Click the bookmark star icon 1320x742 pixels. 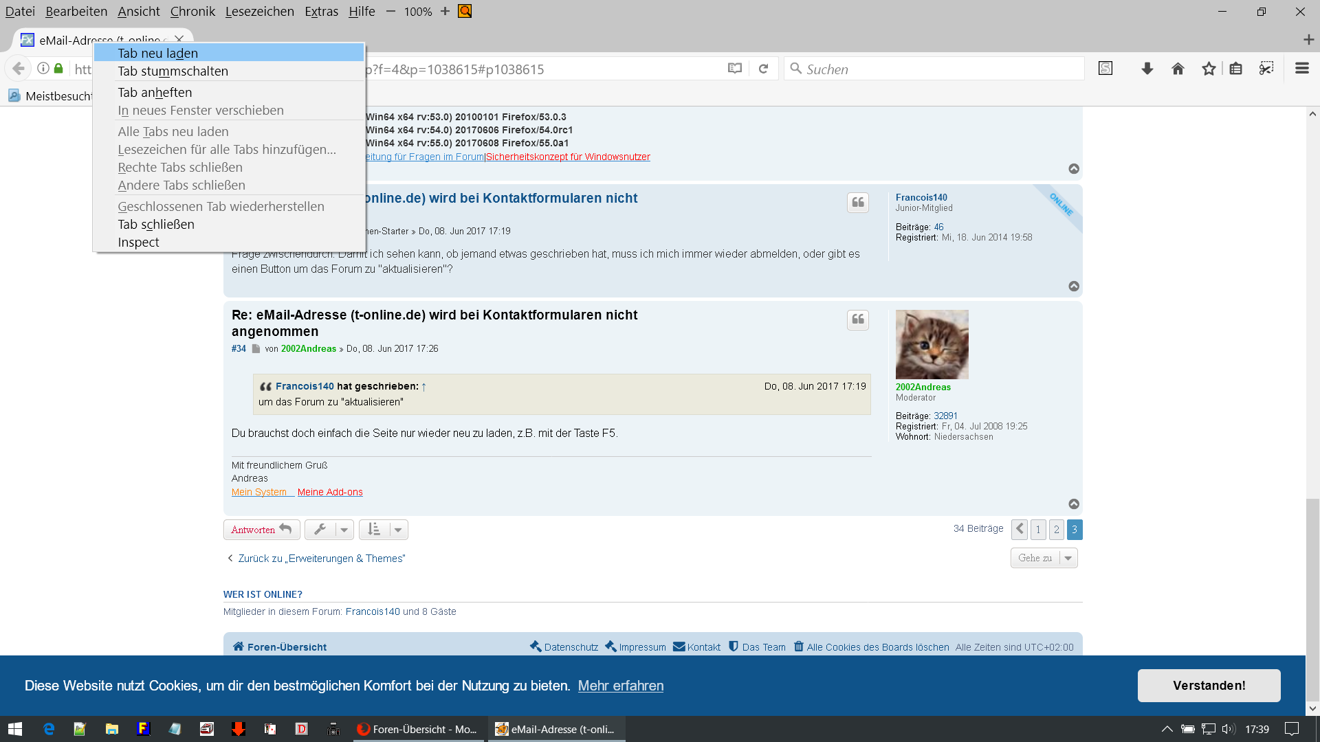point(1209,69)
